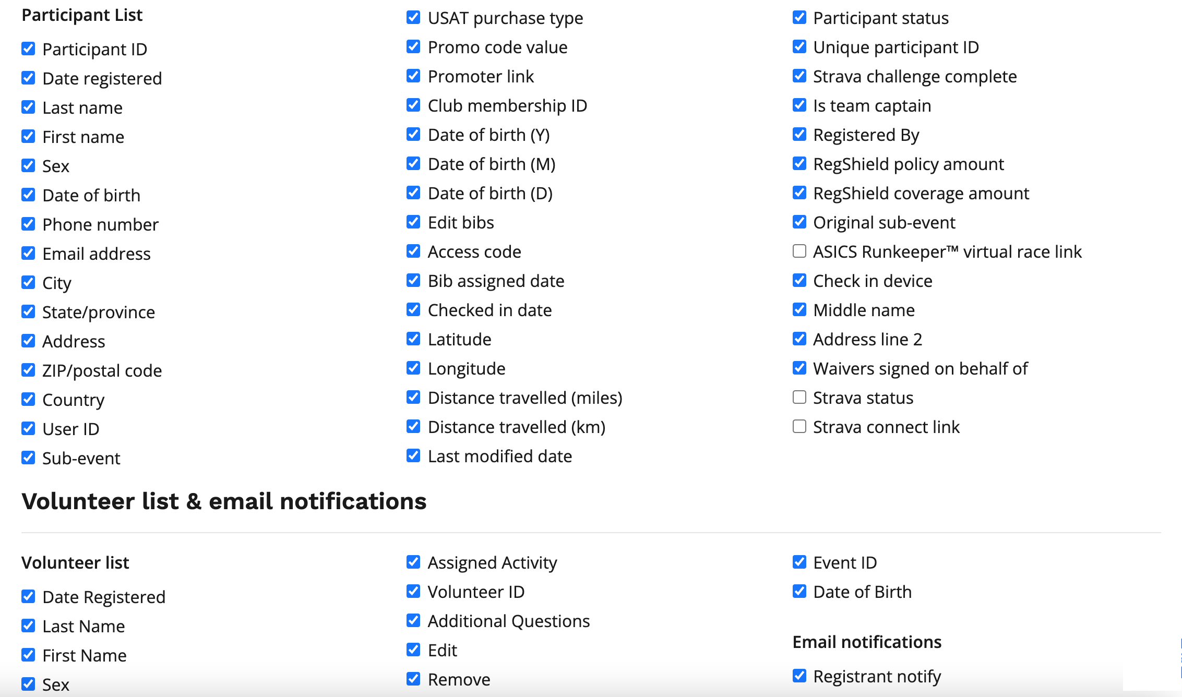Disable Registrant notify email notification
Image resolution: width=1182 pixels, height=697 pixels.
[799, 676]
